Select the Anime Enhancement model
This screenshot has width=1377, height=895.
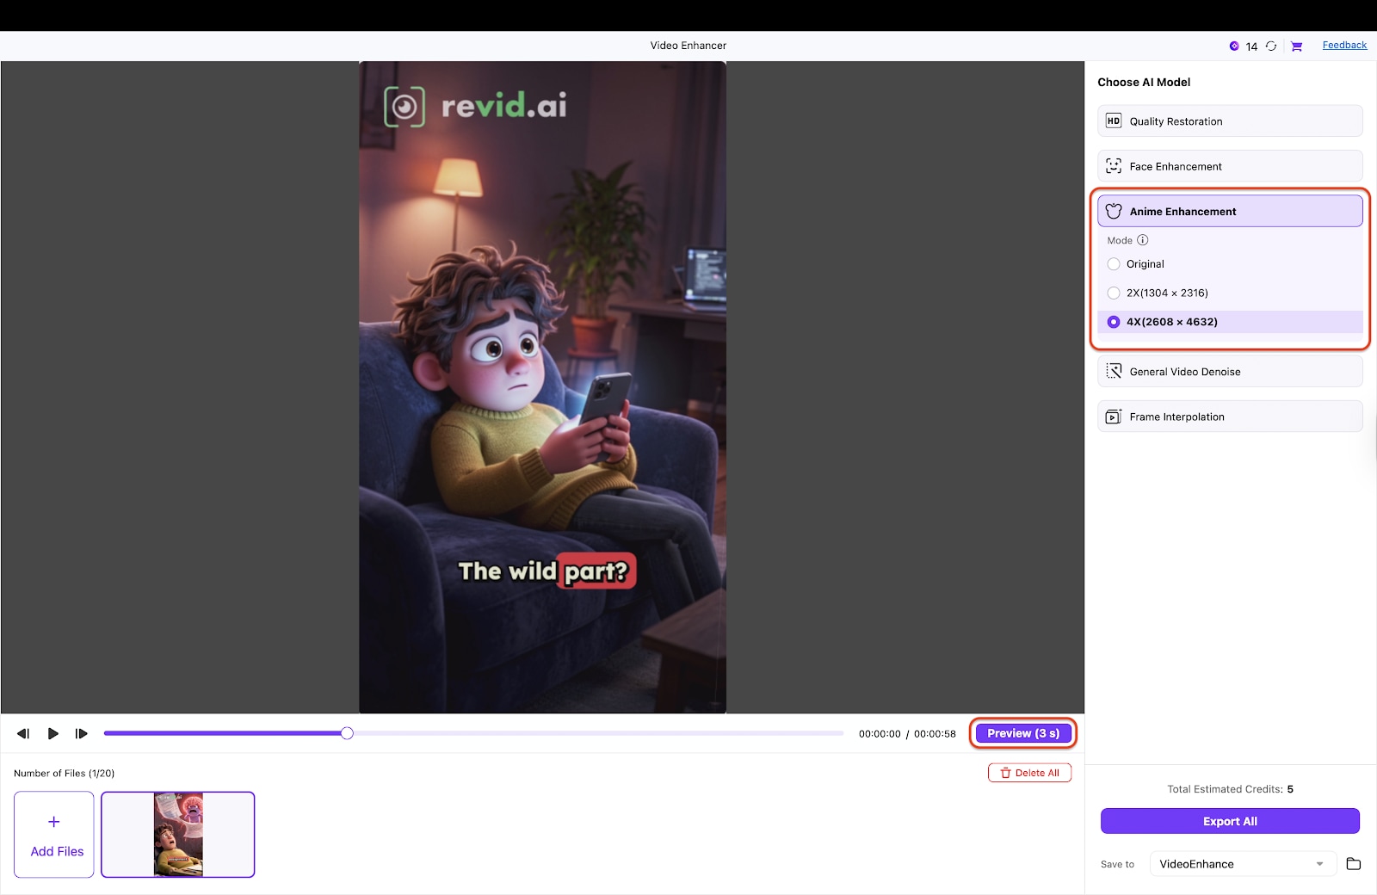1230,211
